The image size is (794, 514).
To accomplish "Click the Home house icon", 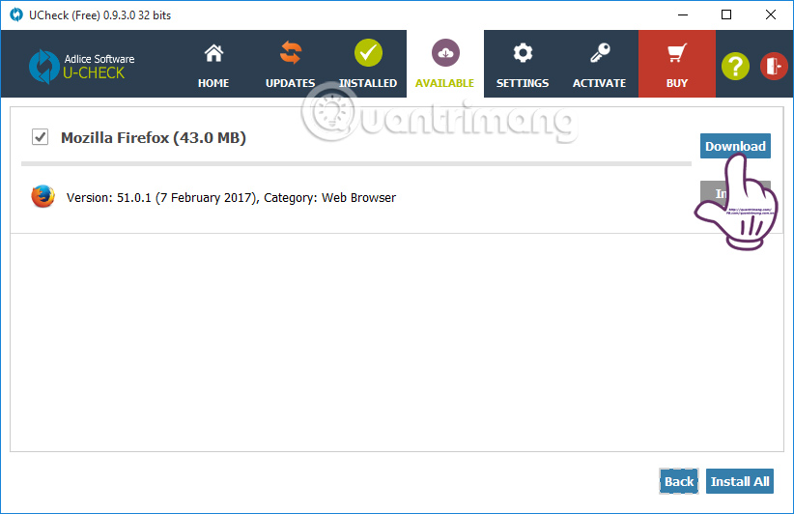I will click(x=213, y=53).
